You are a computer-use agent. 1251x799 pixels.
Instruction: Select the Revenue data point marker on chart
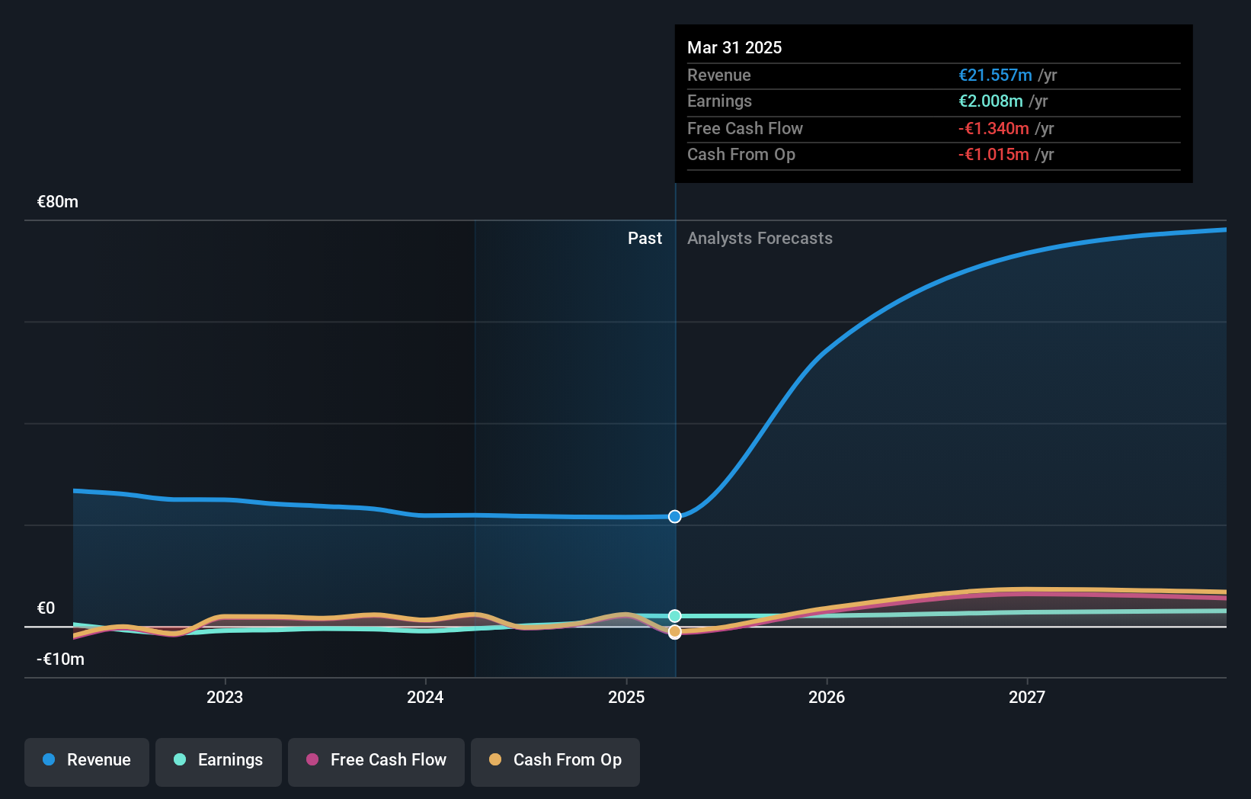point(675,517)
